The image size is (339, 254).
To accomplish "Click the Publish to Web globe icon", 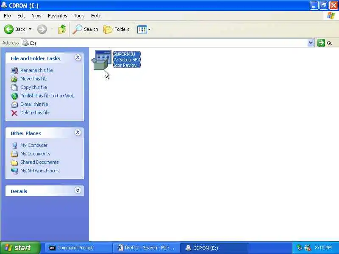I will click(14, 96).
